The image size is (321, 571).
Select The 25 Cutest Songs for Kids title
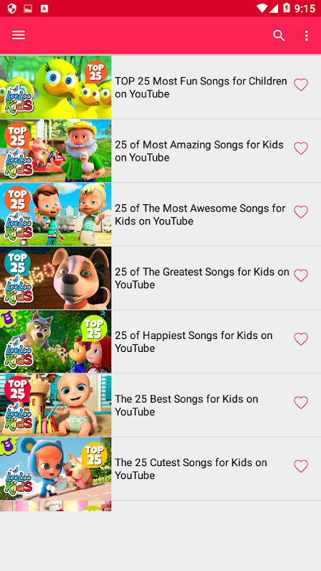click(x=190, y=469)
